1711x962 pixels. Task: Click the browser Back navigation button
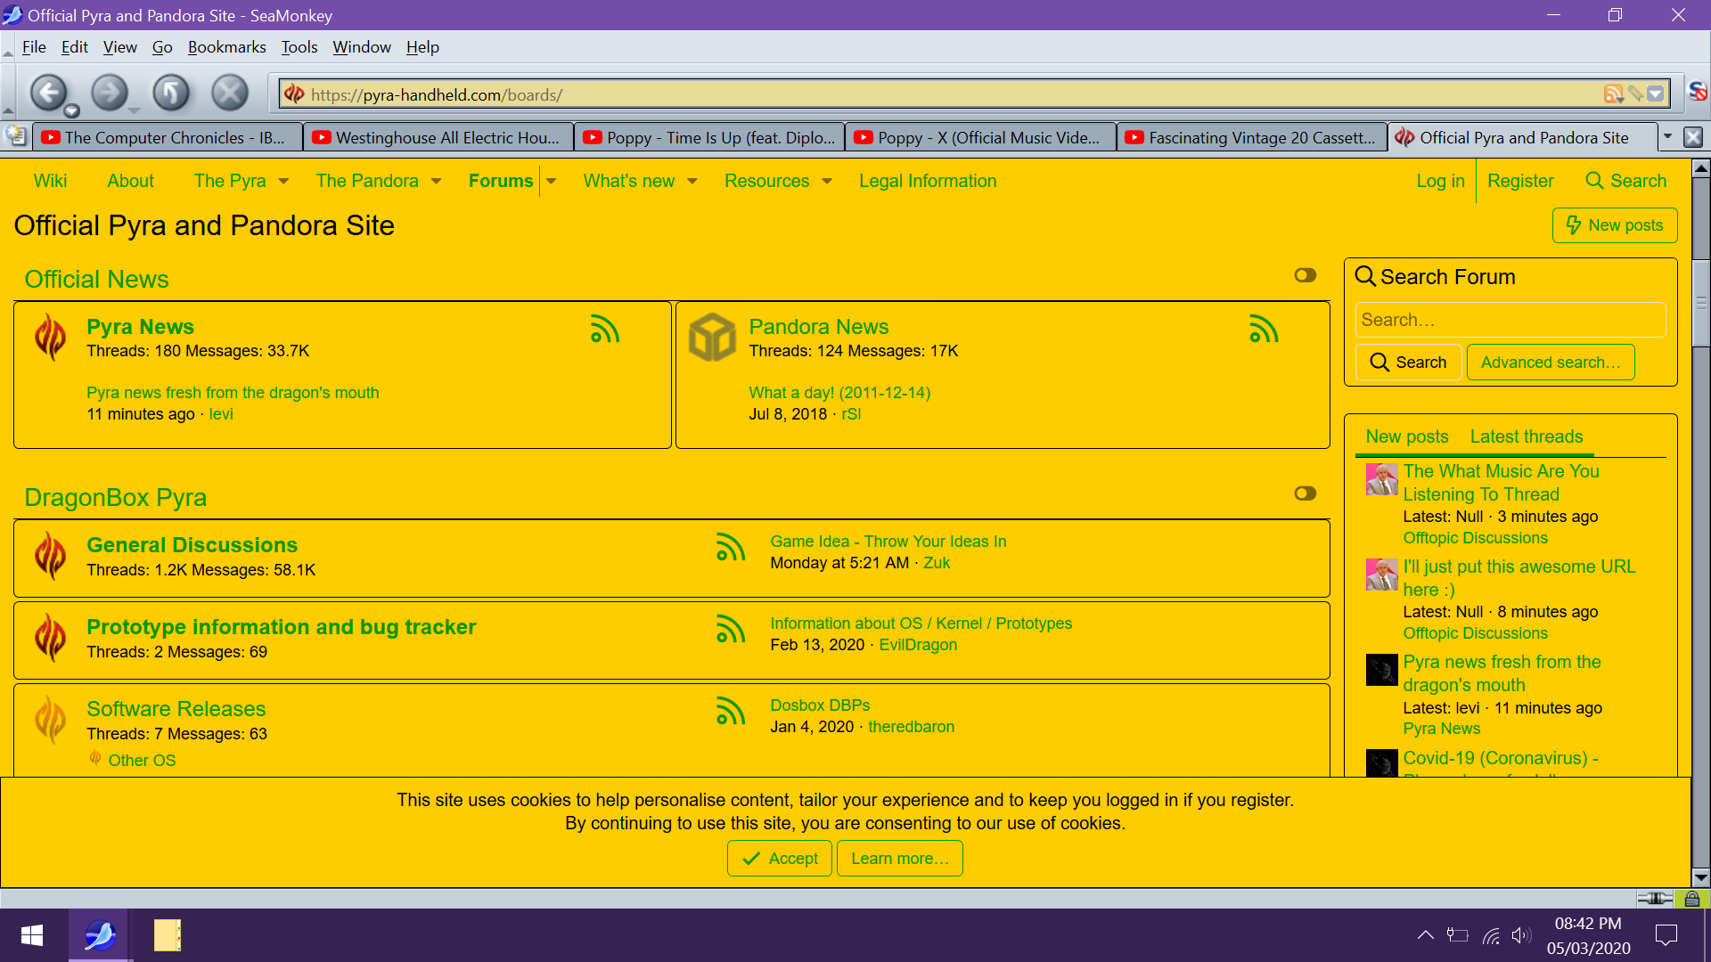[49, 93]
